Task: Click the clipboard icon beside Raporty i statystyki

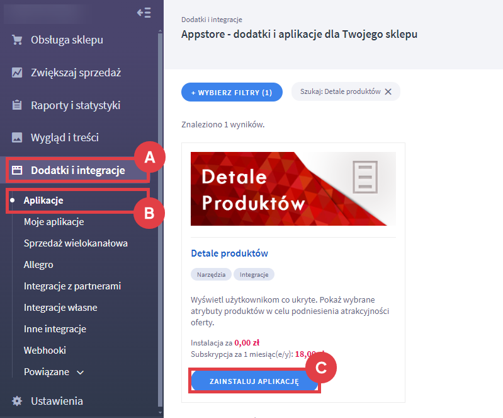Action: click(x=17, y=105)
